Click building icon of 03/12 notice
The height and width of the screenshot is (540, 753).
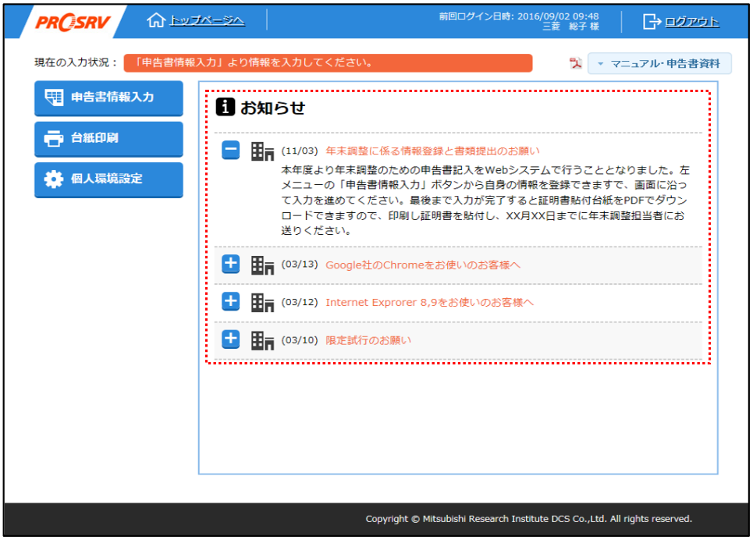coord(262,303)
